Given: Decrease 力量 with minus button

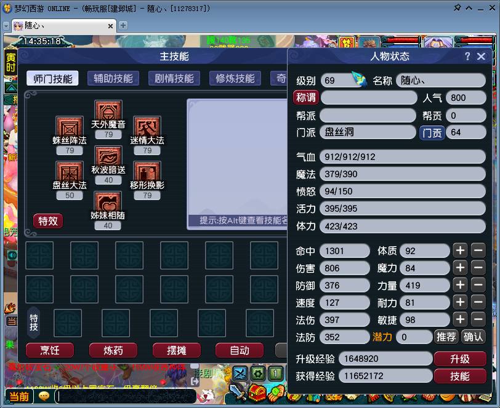Looking at the screenshot, I should pyautogui.click(x=478, y=285).
